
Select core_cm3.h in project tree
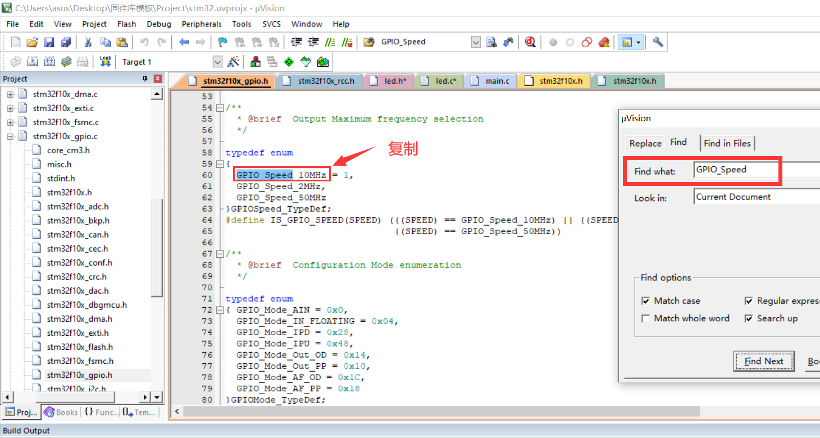point(69,150)
